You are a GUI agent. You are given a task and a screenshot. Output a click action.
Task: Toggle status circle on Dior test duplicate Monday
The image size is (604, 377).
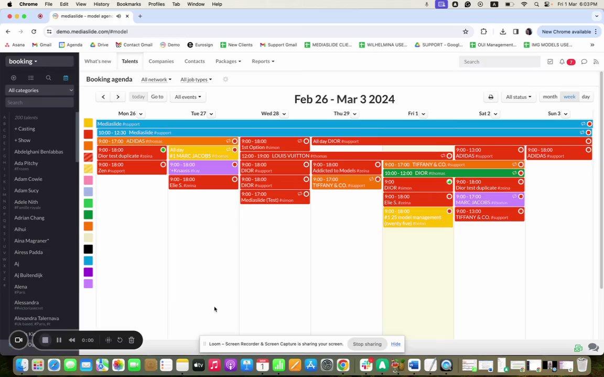click(163, 150)
